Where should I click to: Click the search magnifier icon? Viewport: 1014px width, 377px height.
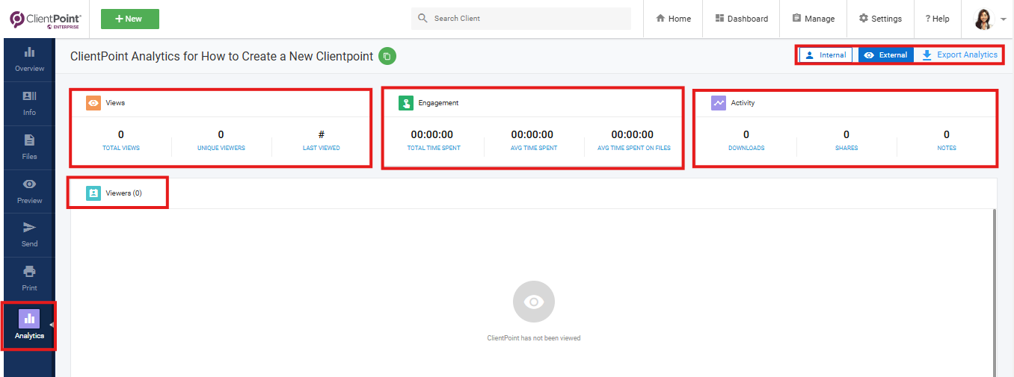423,19
